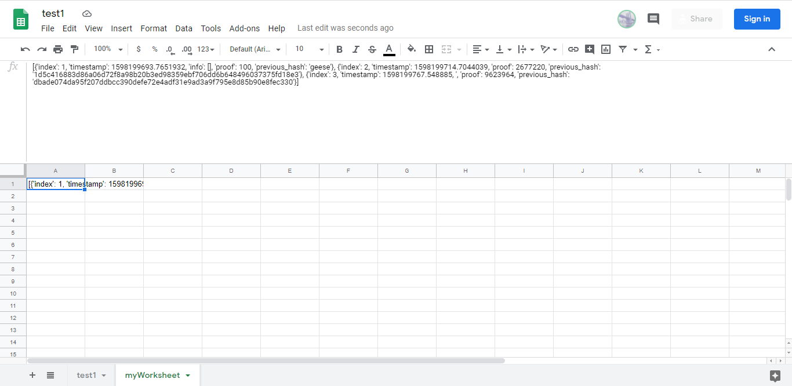Format as currency with dollar icon
The image size is (792, 386).
tap(139, 49)
